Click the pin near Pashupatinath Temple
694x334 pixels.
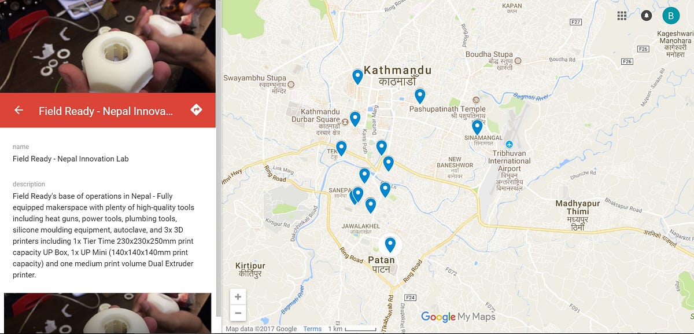coord(420,96)
